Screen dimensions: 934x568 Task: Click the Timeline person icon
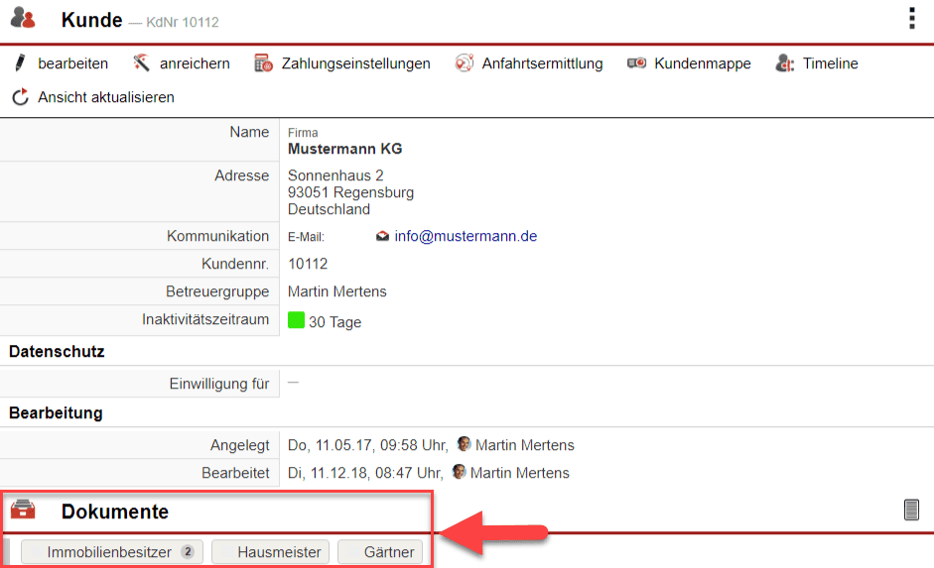point(785,63)
